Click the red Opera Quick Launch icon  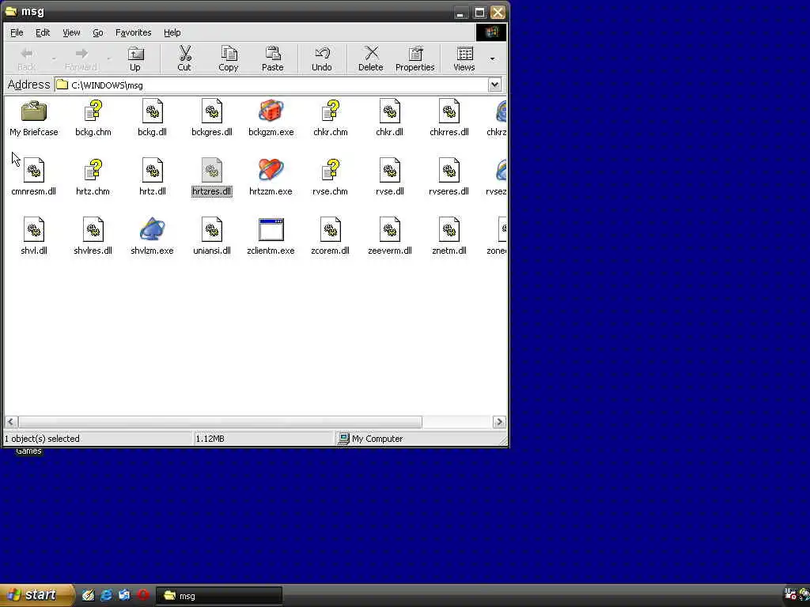[x=143, y=595]
